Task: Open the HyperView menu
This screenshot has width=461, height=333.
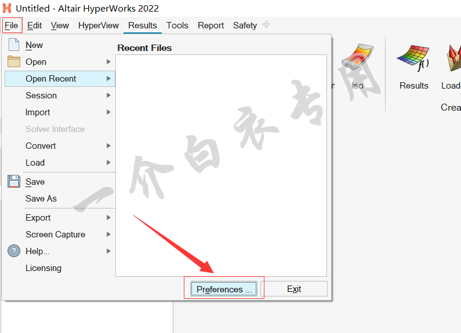Action: coord(99,25)
